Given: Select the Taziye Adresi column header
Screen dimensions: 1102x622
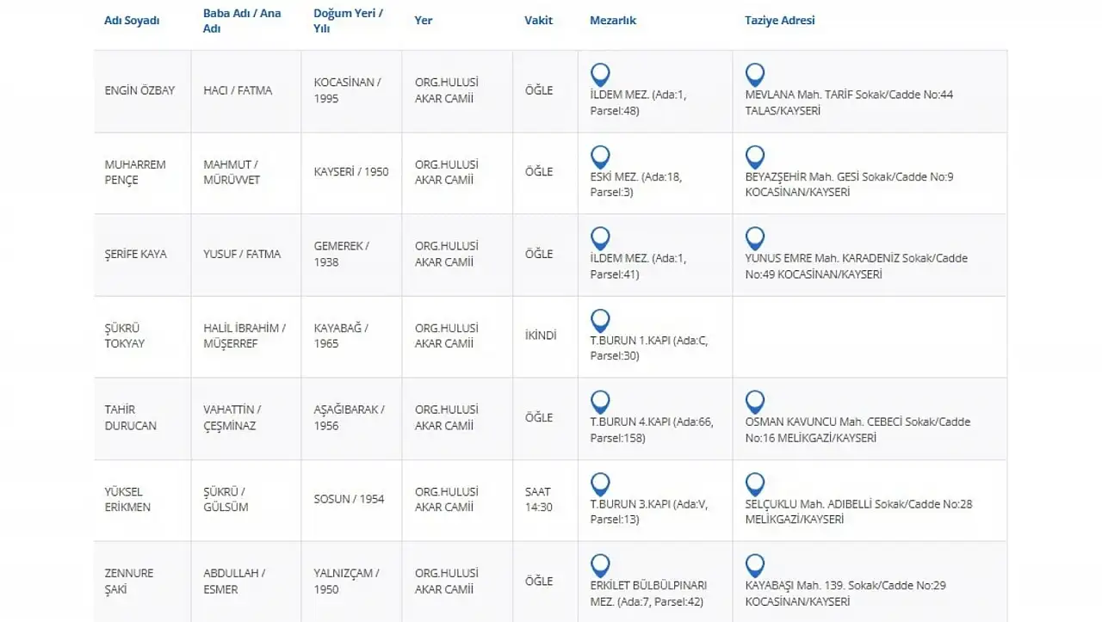Looking at the screenshot, I should (x=779, y=21).
